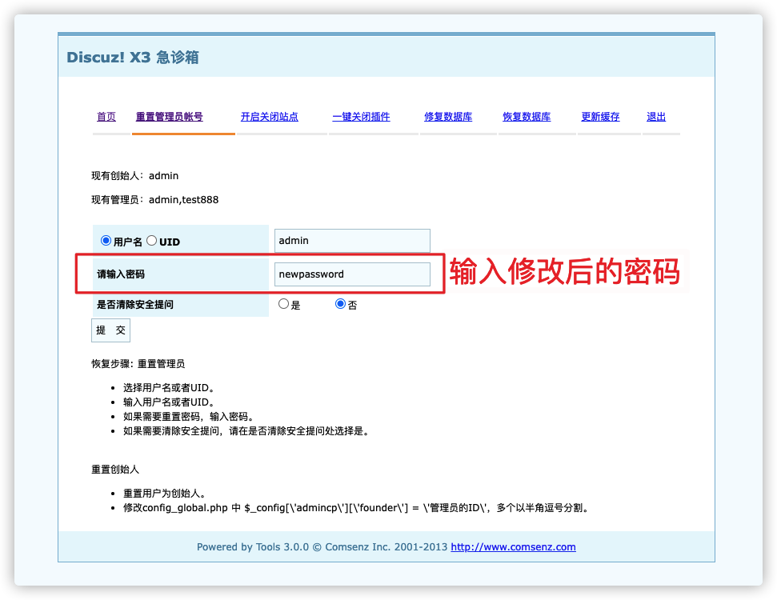The width and height of the screenshot is (777, 600).
Task: Click the 重置创始人 heading text
Action: point(115,469)
